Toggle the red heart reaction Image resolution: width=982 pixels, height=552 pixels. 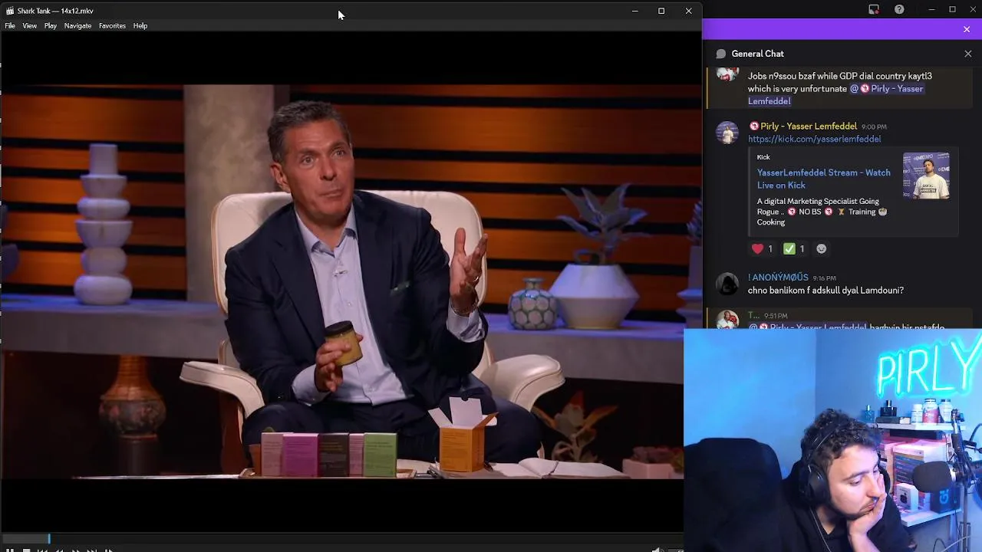click(x=762, y=248)
